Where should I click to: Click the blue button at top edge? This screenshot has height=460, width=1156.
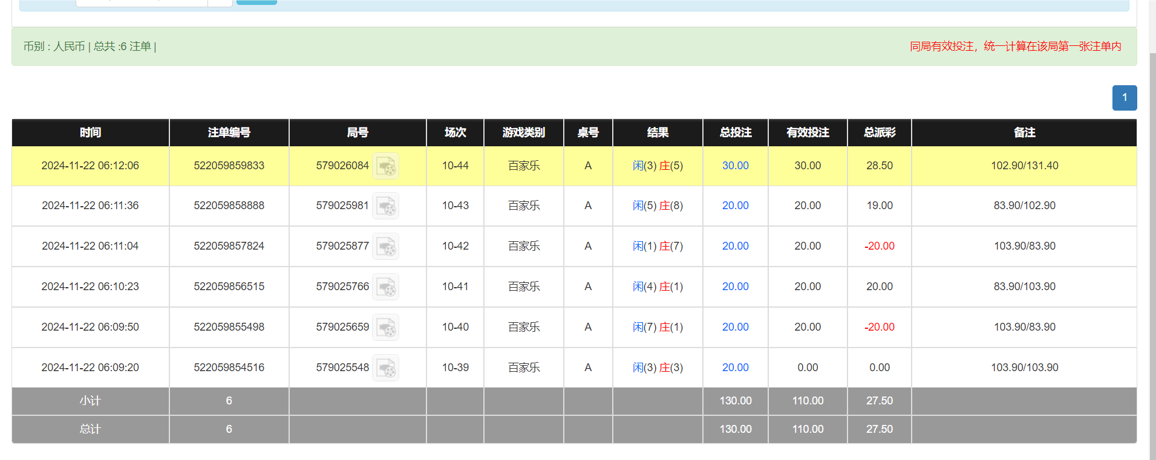point(256,2)
